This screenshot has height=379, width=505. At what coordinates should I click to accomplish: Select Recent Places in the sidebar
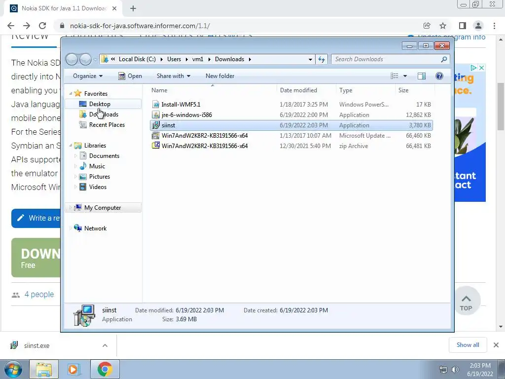tap(107, 125)
